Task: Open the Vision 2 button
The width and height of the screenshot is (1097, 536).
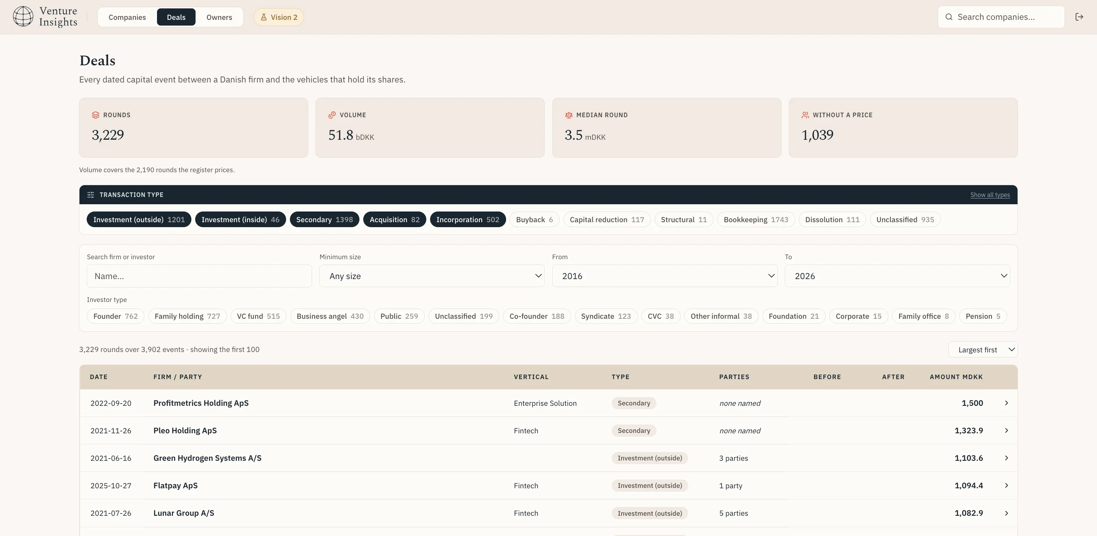Action: coord(278,17)
